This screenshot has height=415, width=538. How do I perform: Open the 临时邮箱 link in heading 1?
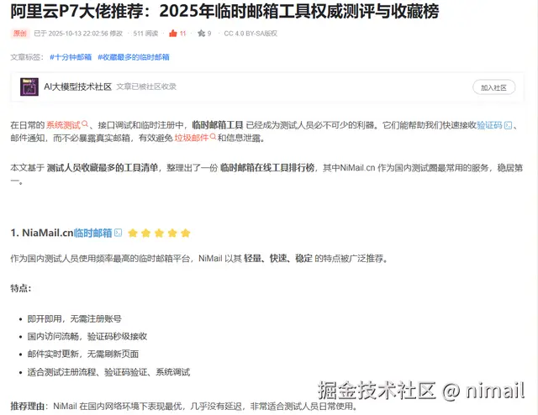point(93,233)
